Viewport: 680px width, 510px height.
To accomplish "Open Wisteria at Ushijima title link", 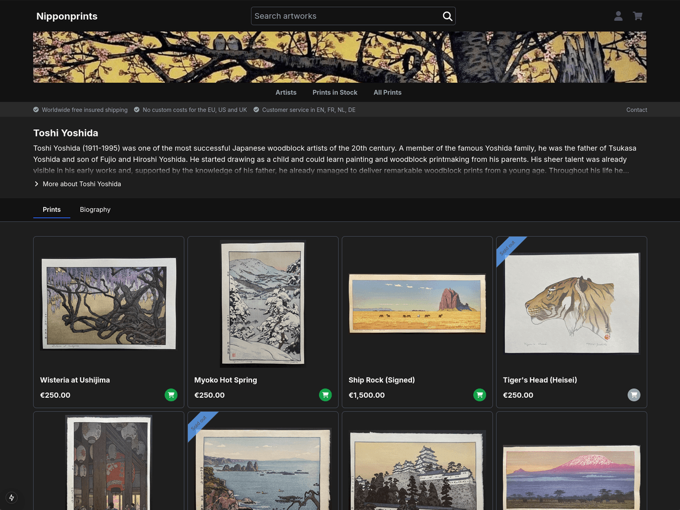I will pyautogui.click(x=75, y=380).
